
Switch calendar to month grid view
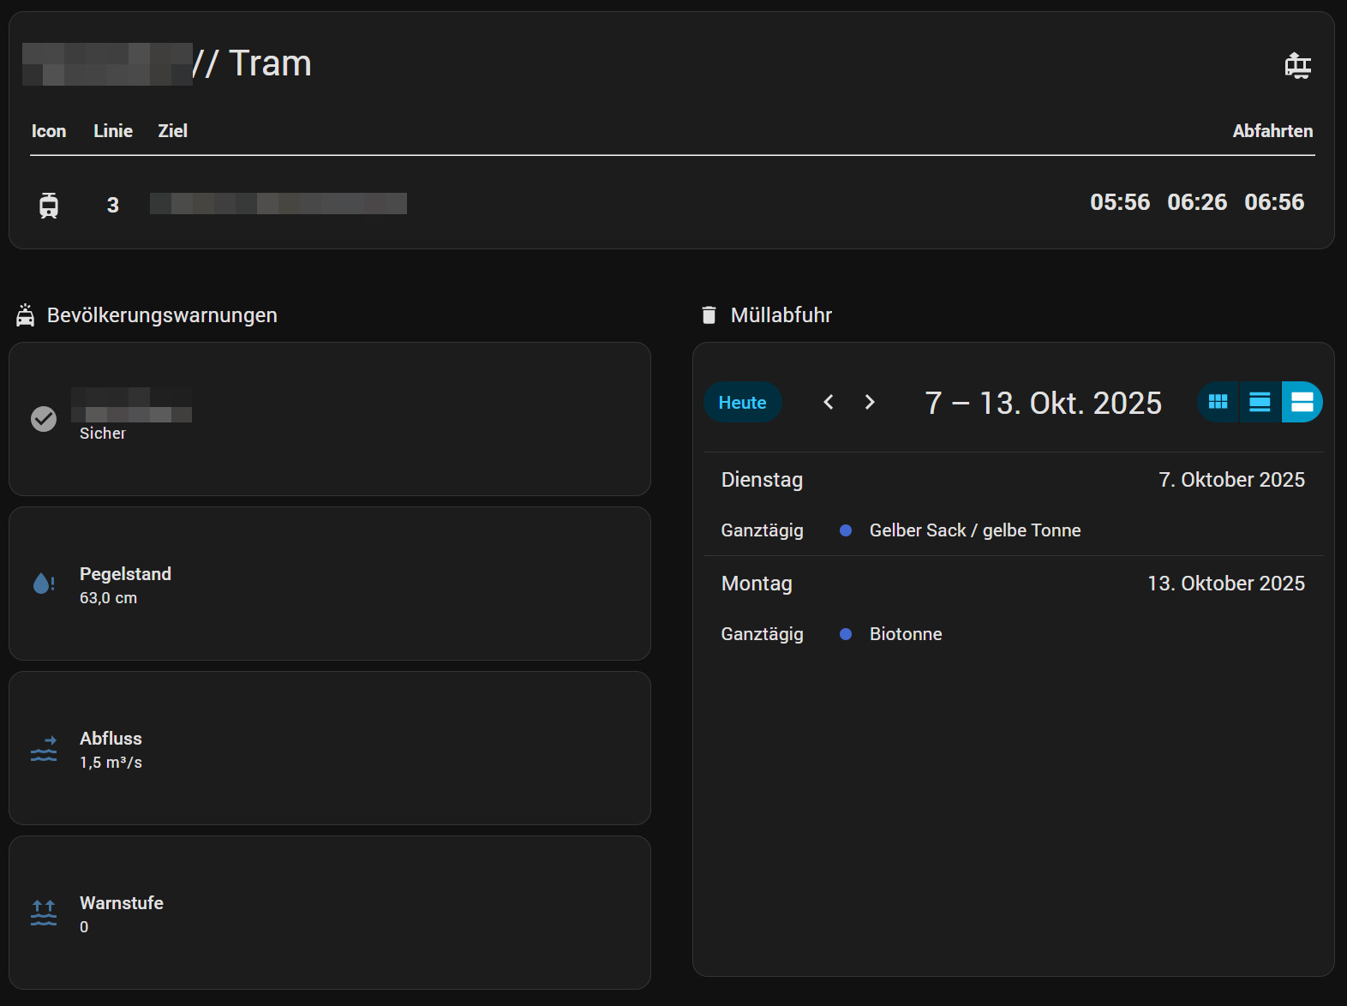(x=1218, y=402)
